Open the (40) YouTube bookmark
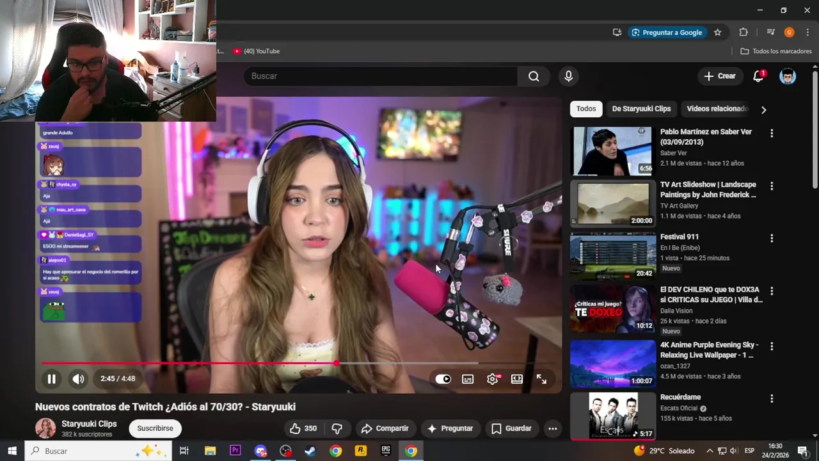Image resolution: width=819 pixels, height=461 pixels. click(x=256, y=51)
